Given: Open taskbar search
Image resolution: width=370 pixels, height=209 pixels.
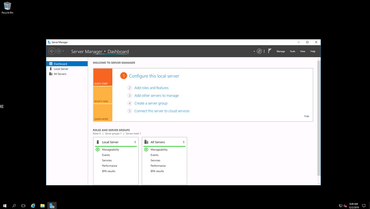Looking at the screenshot, I should (14, 206).
